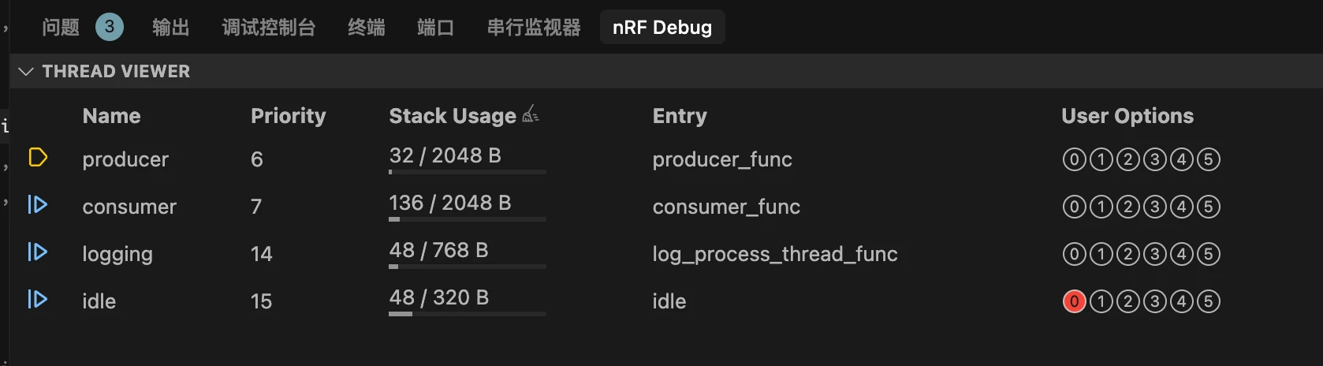Click the log_process_thread_func entry
Image resolution: width=1323 pixels, height=366 pixels.
point(774,254)
